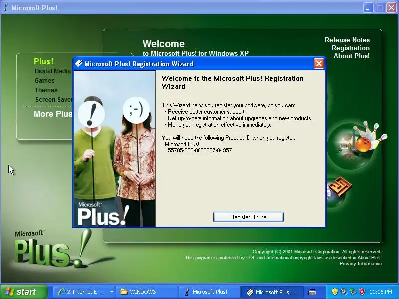Close the Registration Wizard dialog
This screenshot has width=399, height=299.
(319, 64)
